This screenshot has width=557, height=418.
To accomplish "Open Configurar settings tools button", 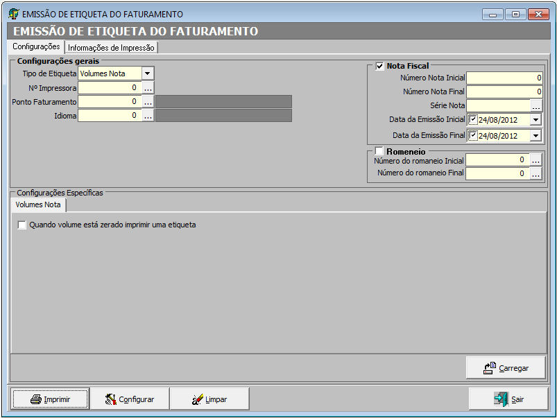I will tap(129, 399).
